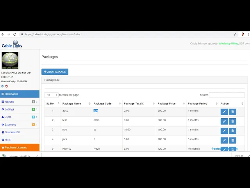Click the Reports count badge
Viewport: 250px width, 188px height.
33,102
